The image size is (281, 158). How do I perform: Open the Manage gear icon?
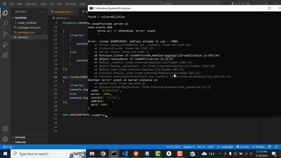tap(5, 139)
